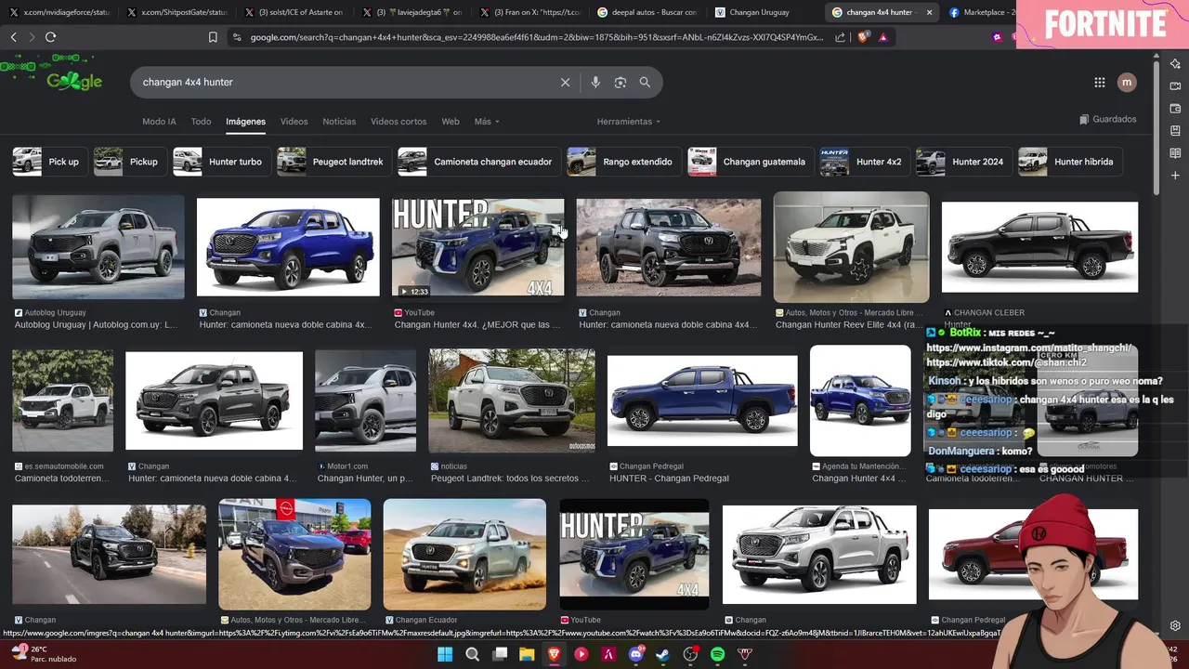Filter by 'Hunter turbo' chip

(x=223, y=162)
